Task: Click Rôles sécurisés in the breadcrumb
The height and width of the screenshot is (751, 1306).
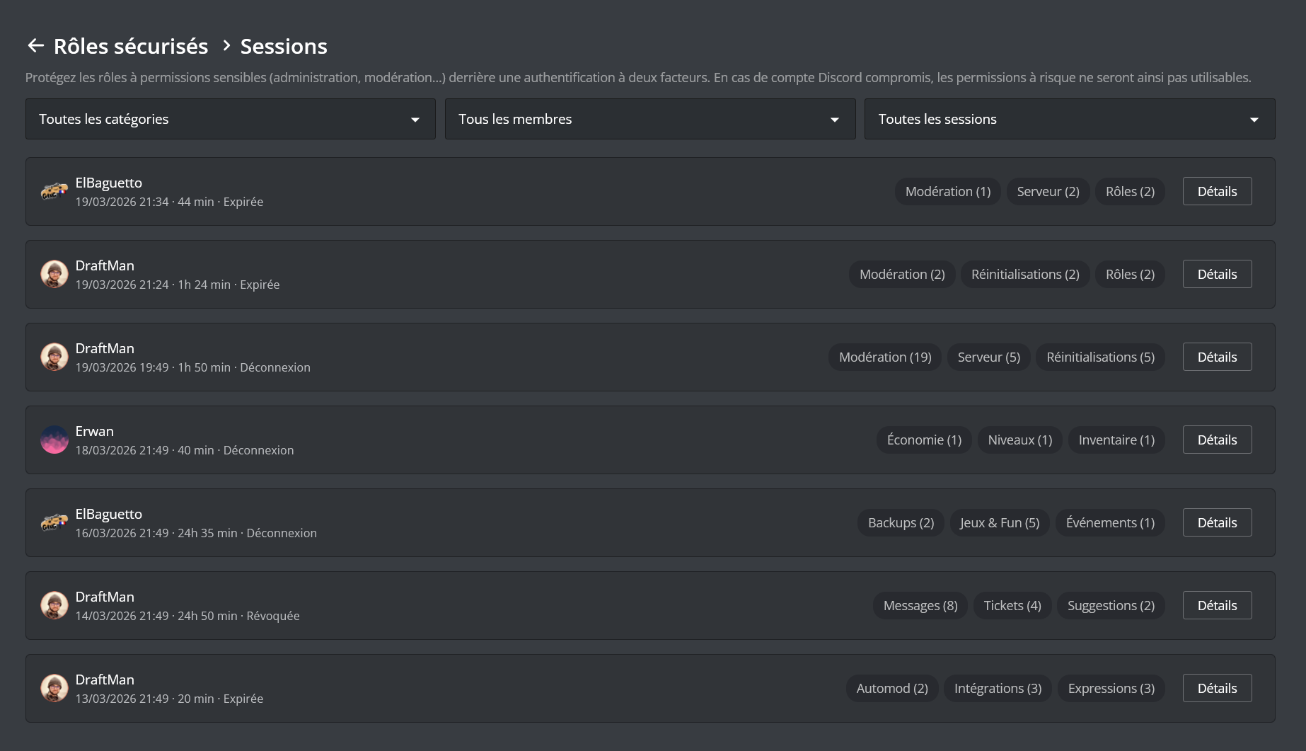Action: tap(131, 45)
